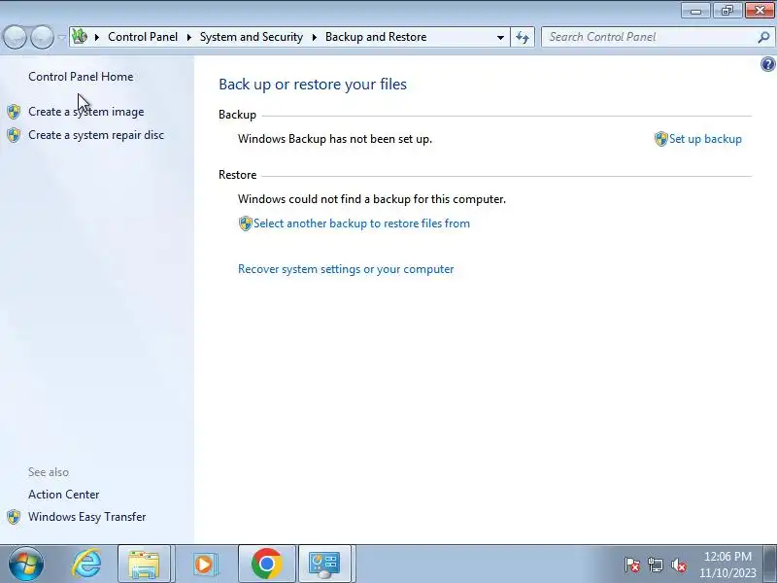This screenshot has width=777, height=583.
Task: Click shield icon next to Create a system image
Action: coord(14,112)
